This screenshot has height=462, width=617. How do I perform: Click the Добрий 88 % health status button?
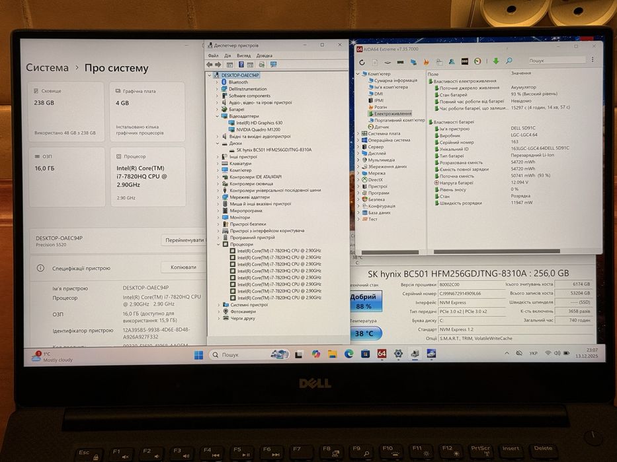tap(366, 302)
